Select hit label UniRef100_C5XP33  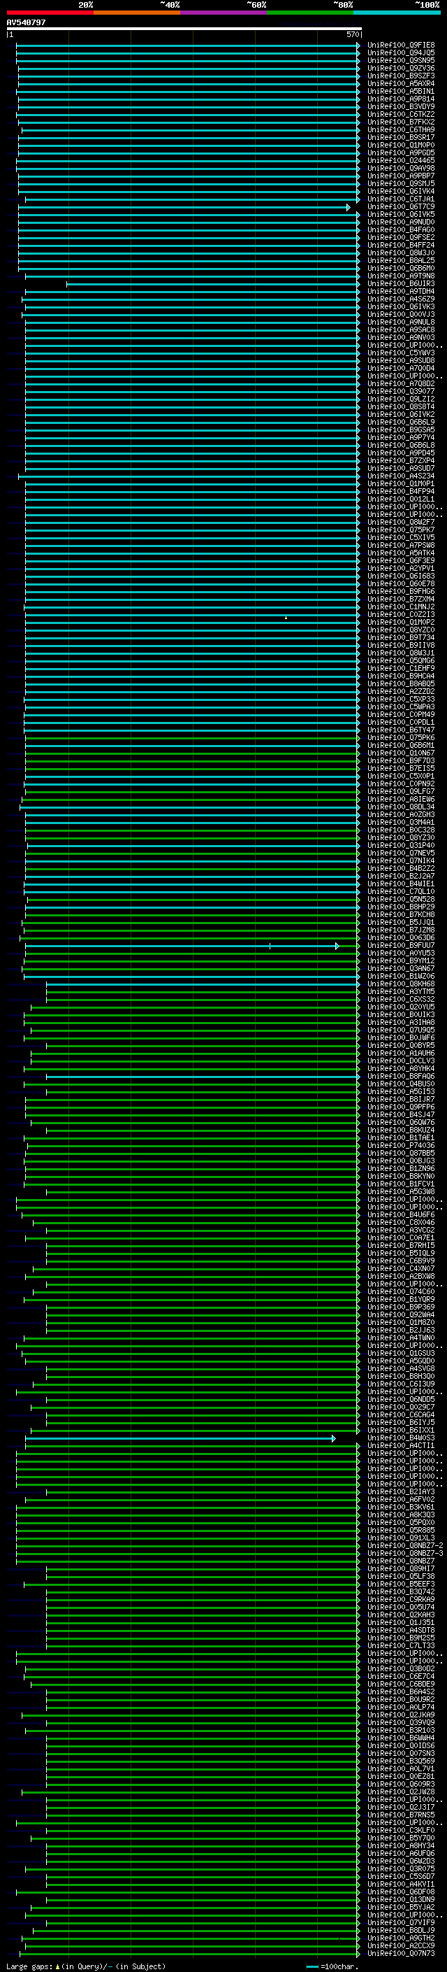pos(401,699)
